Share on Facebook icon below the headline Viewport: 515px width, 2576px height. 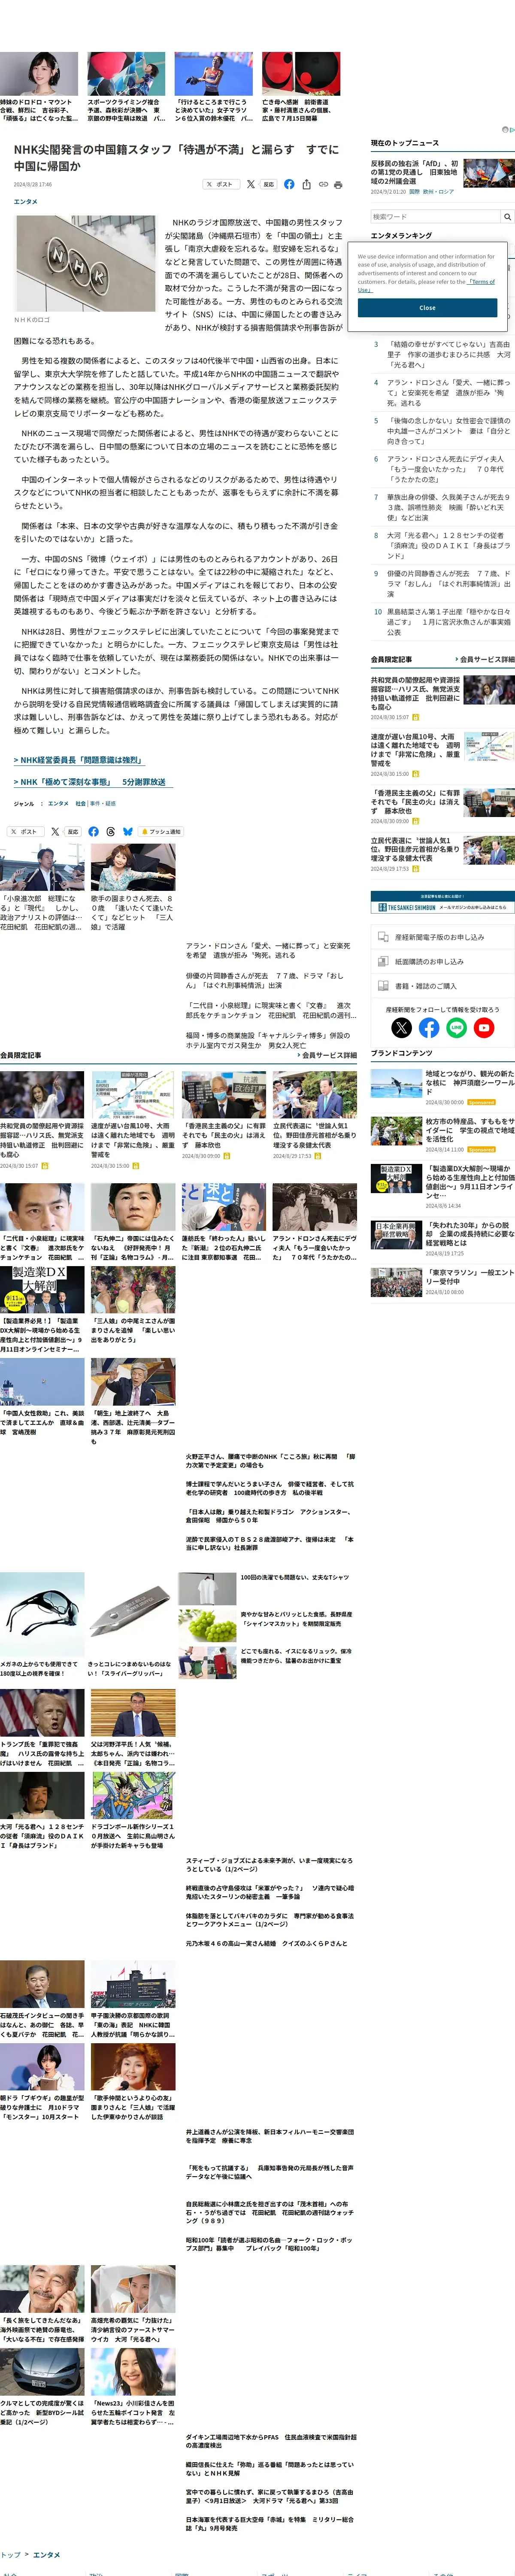(289, 184)
